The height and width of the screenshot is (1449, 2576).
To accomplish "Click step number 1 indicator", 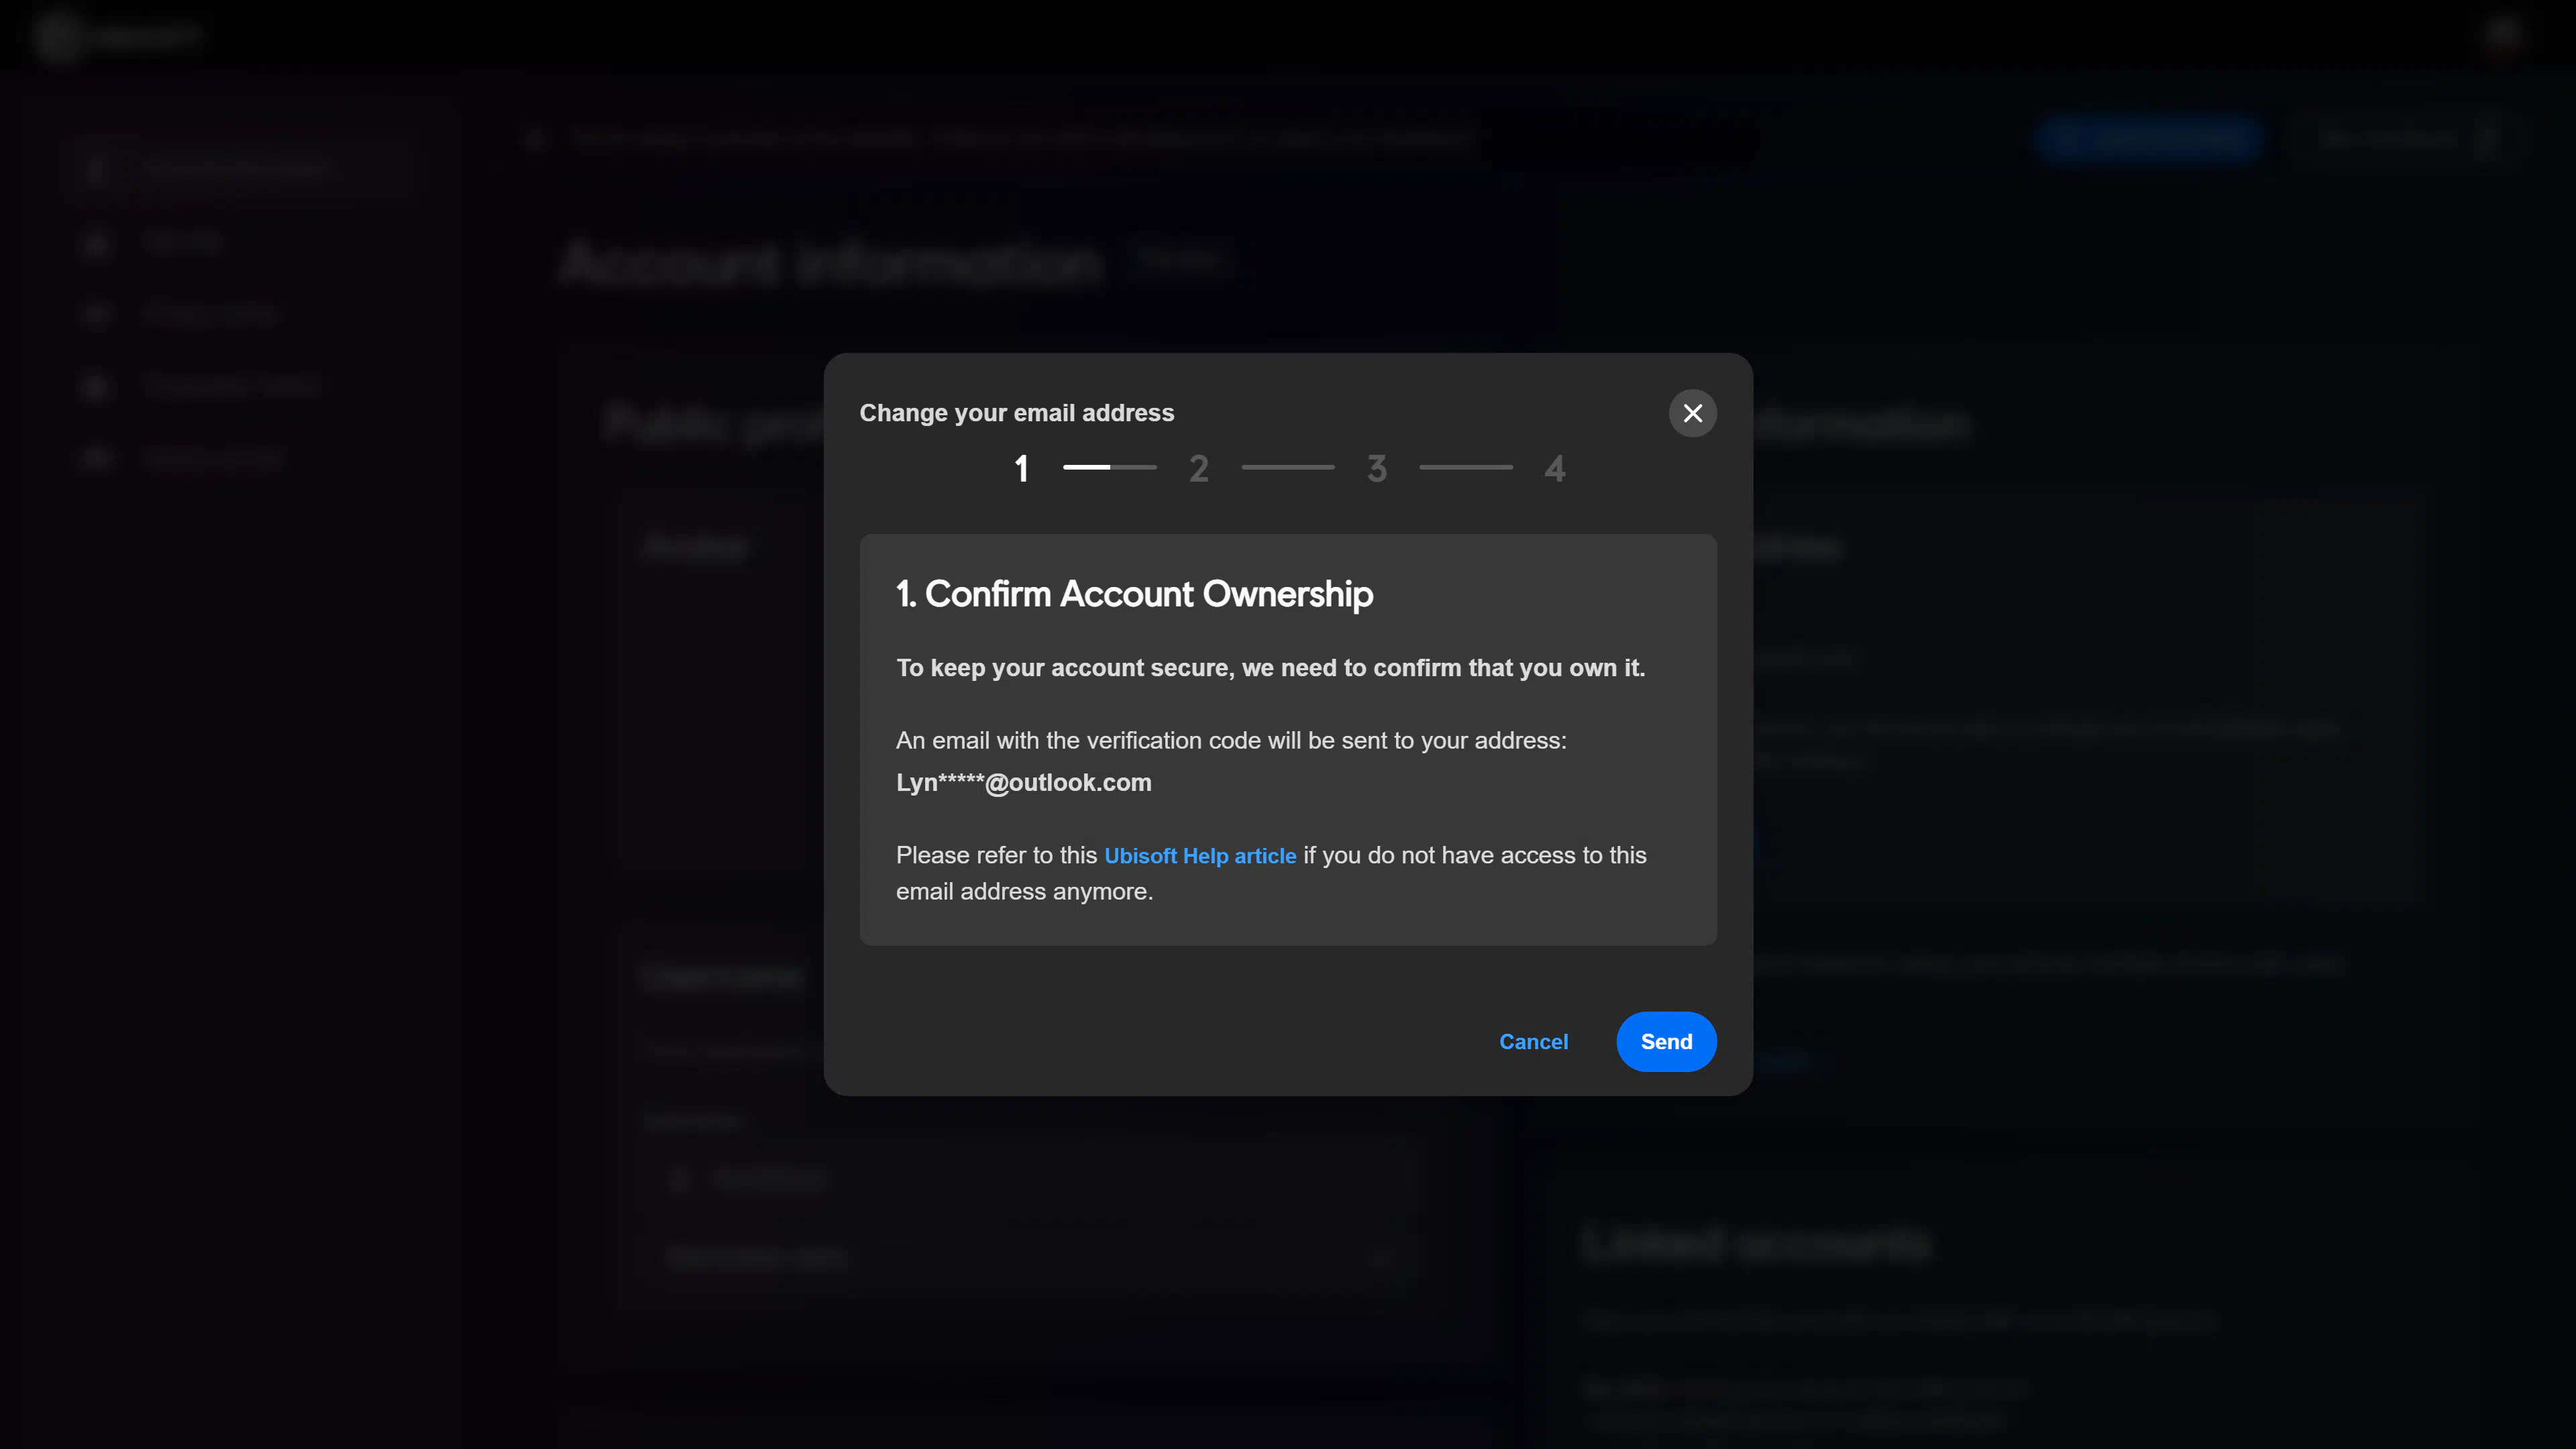I will pyautogui.click(x=1021, y=468).
